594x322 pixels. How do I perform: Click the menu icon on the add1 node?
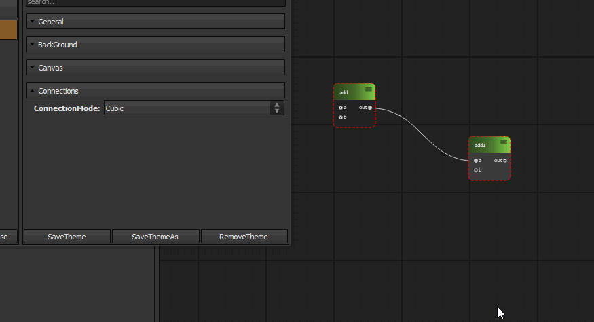(504, 142)
